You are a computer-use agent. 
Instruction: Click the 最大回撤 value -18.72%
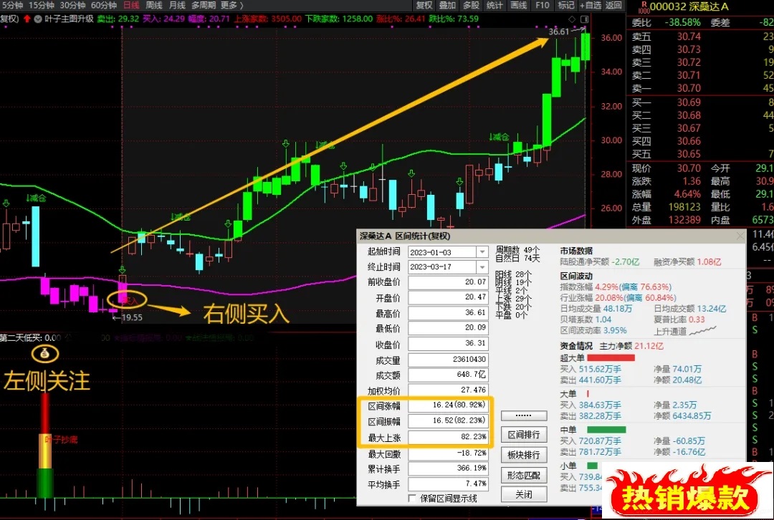point(448,453)
